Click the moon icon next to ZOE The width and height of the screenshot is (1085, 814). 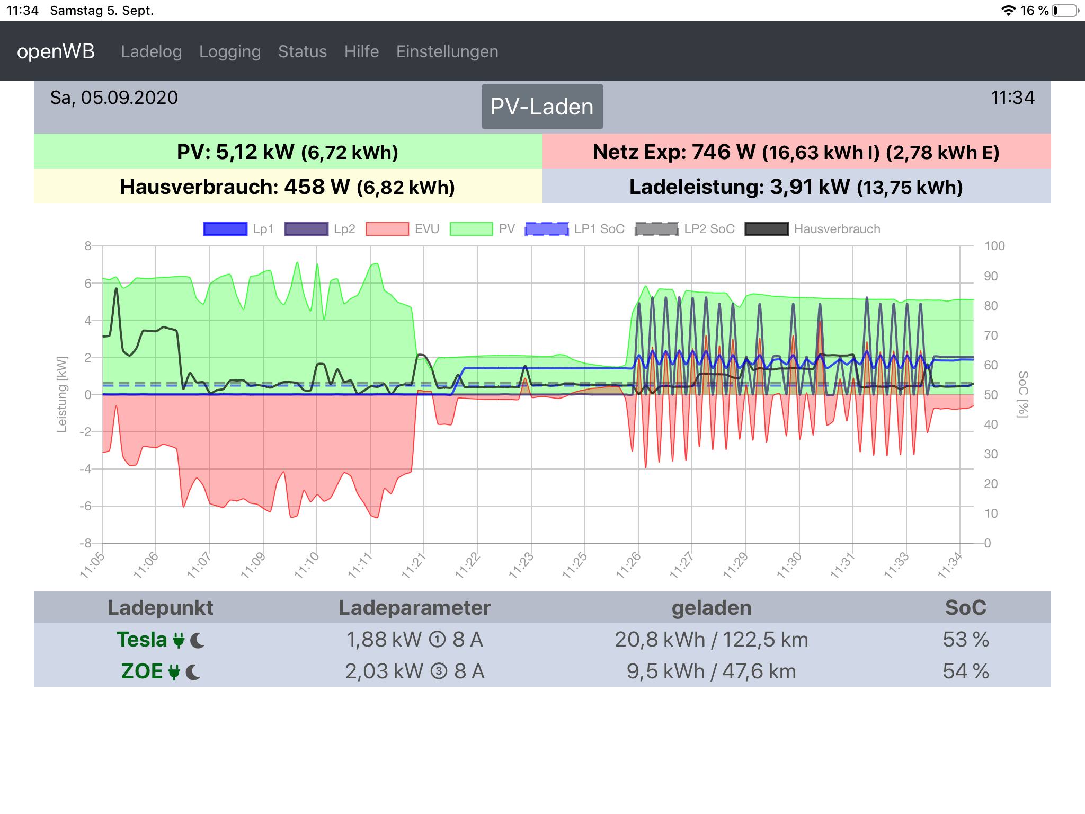[x=193, y=672]
